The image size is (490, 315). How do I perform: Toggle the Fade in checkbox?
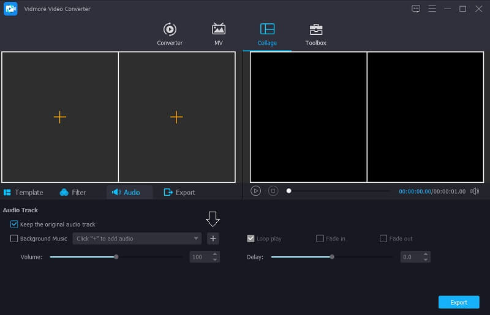point(320,239)
